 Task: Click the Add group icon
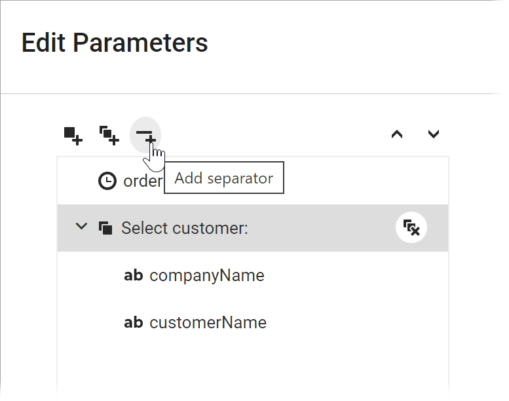click(x=109, y=135)
